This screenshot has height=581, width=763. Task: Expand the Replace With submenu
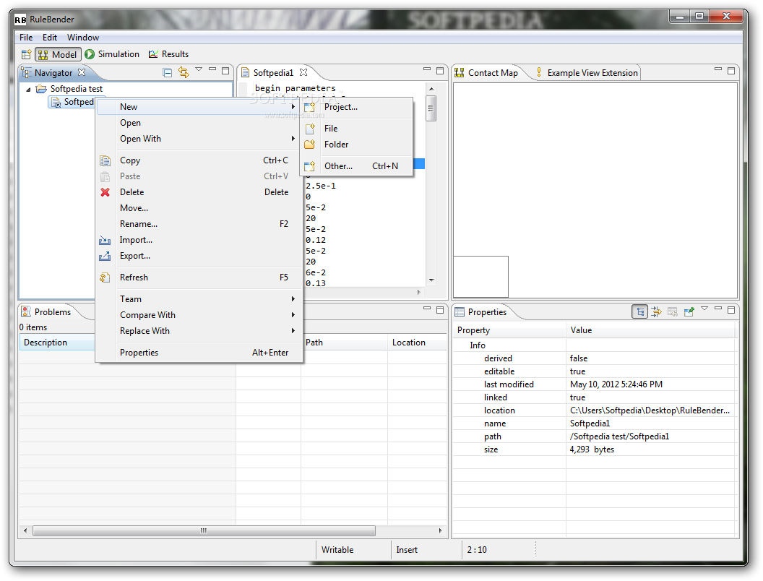tap(199, 331)
